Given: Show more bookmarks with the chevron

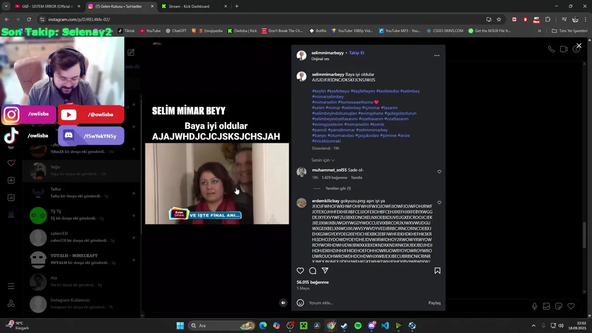Looking at the screenshot, I should 539,31.
